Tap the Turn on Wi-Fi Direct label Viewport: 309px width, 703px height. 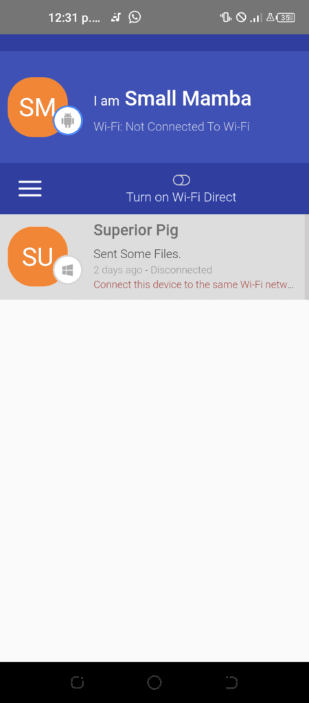pos(181,197)
